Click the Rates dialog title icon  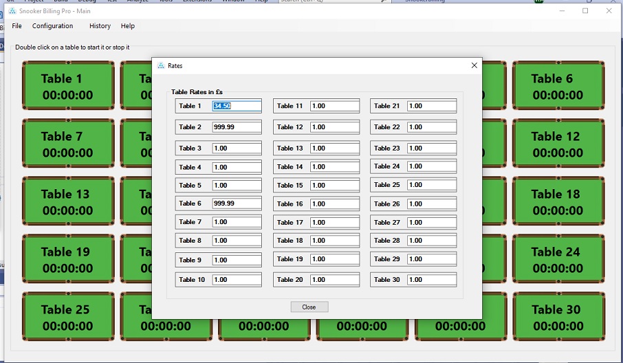[161, 65]
